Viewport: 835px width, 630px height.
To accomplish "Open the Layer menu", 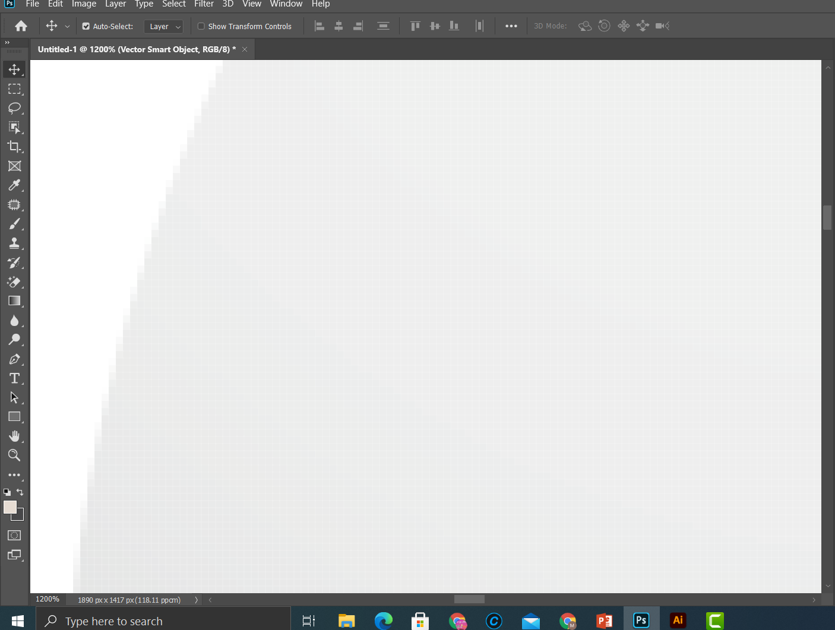I will point(115,4).
